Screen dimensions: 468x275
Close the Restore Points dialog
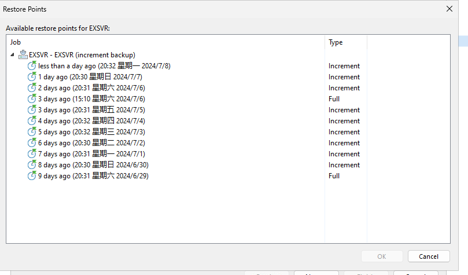(449, 9)
